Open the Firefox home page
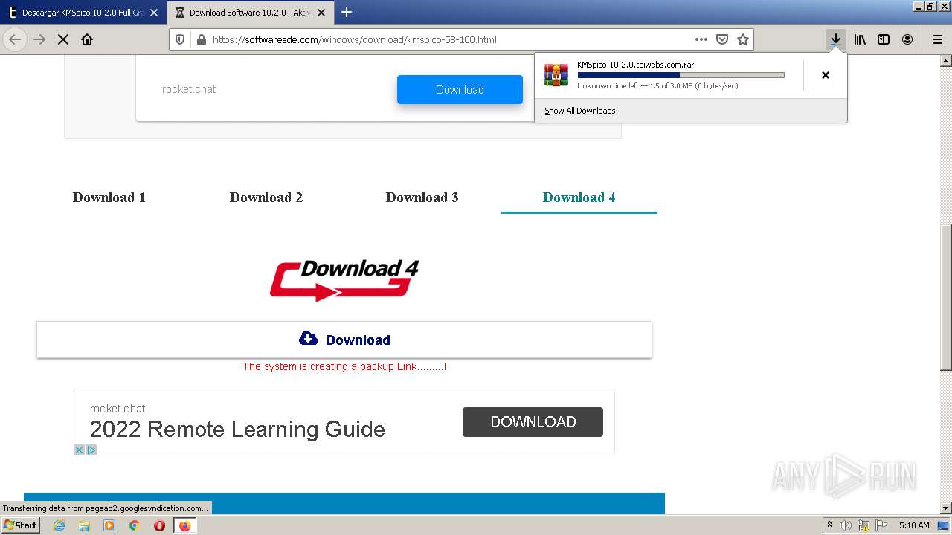This screenshot has height=535, width=952. click(x=87, y=39)
